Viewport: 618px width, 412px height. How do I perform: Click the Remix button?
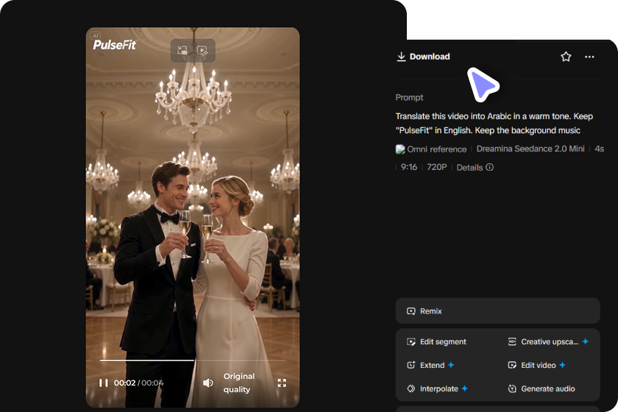point(498,311)
